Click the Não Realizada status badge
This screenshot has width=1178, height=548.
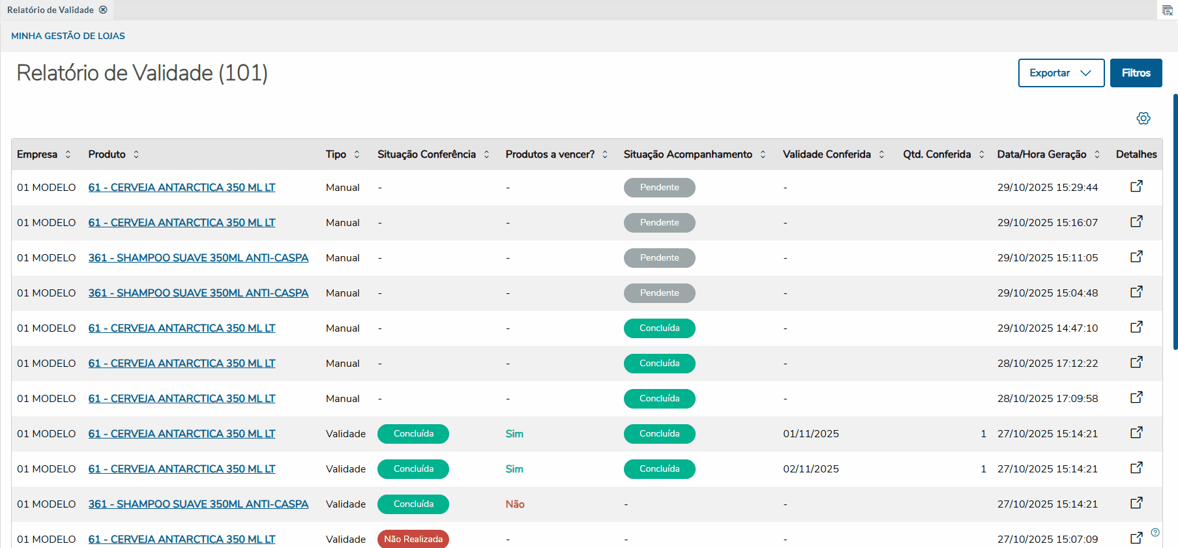(413, 539)
